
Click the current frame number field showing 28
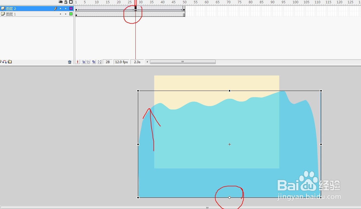[108, 62]
